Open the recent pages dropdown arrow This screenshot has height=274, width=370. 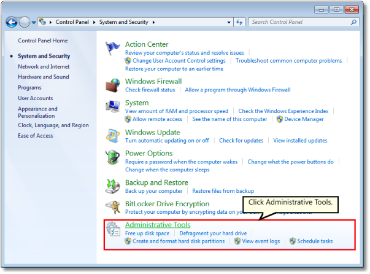click(x=34, y=23)
